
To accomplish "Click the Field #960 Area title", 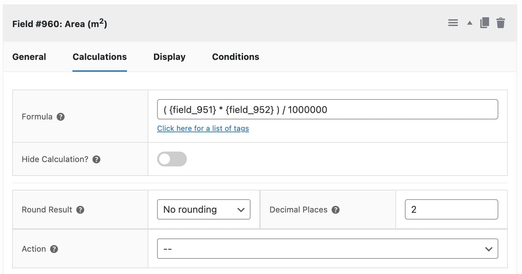I will [60, 23].
